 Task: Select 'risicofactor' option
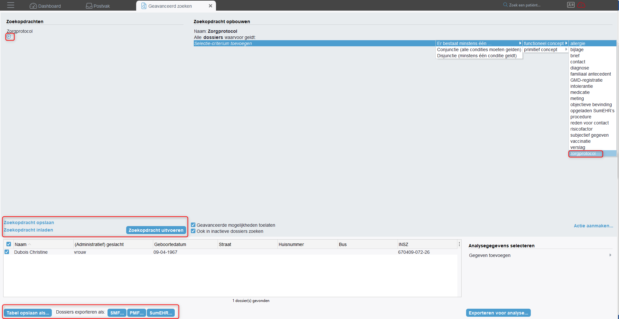tap(593, 129)
